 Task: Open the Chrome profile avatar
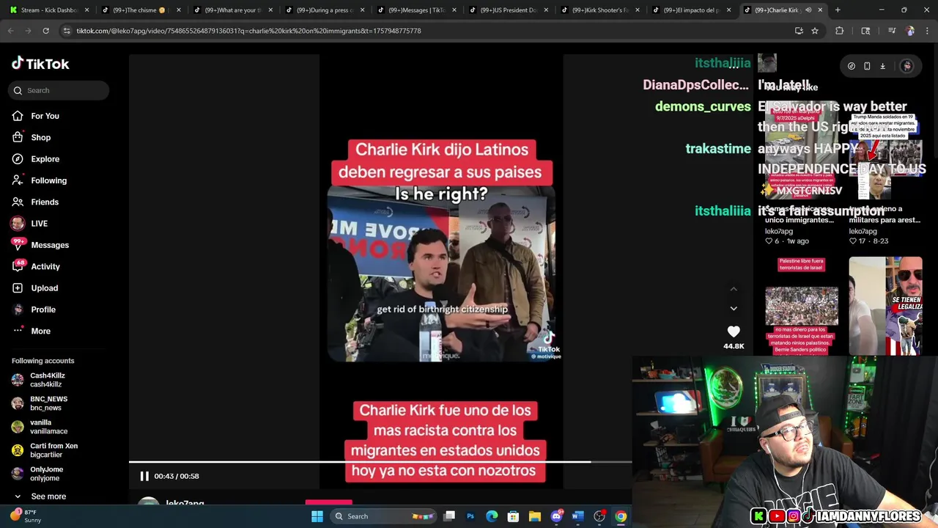(910, 31)
